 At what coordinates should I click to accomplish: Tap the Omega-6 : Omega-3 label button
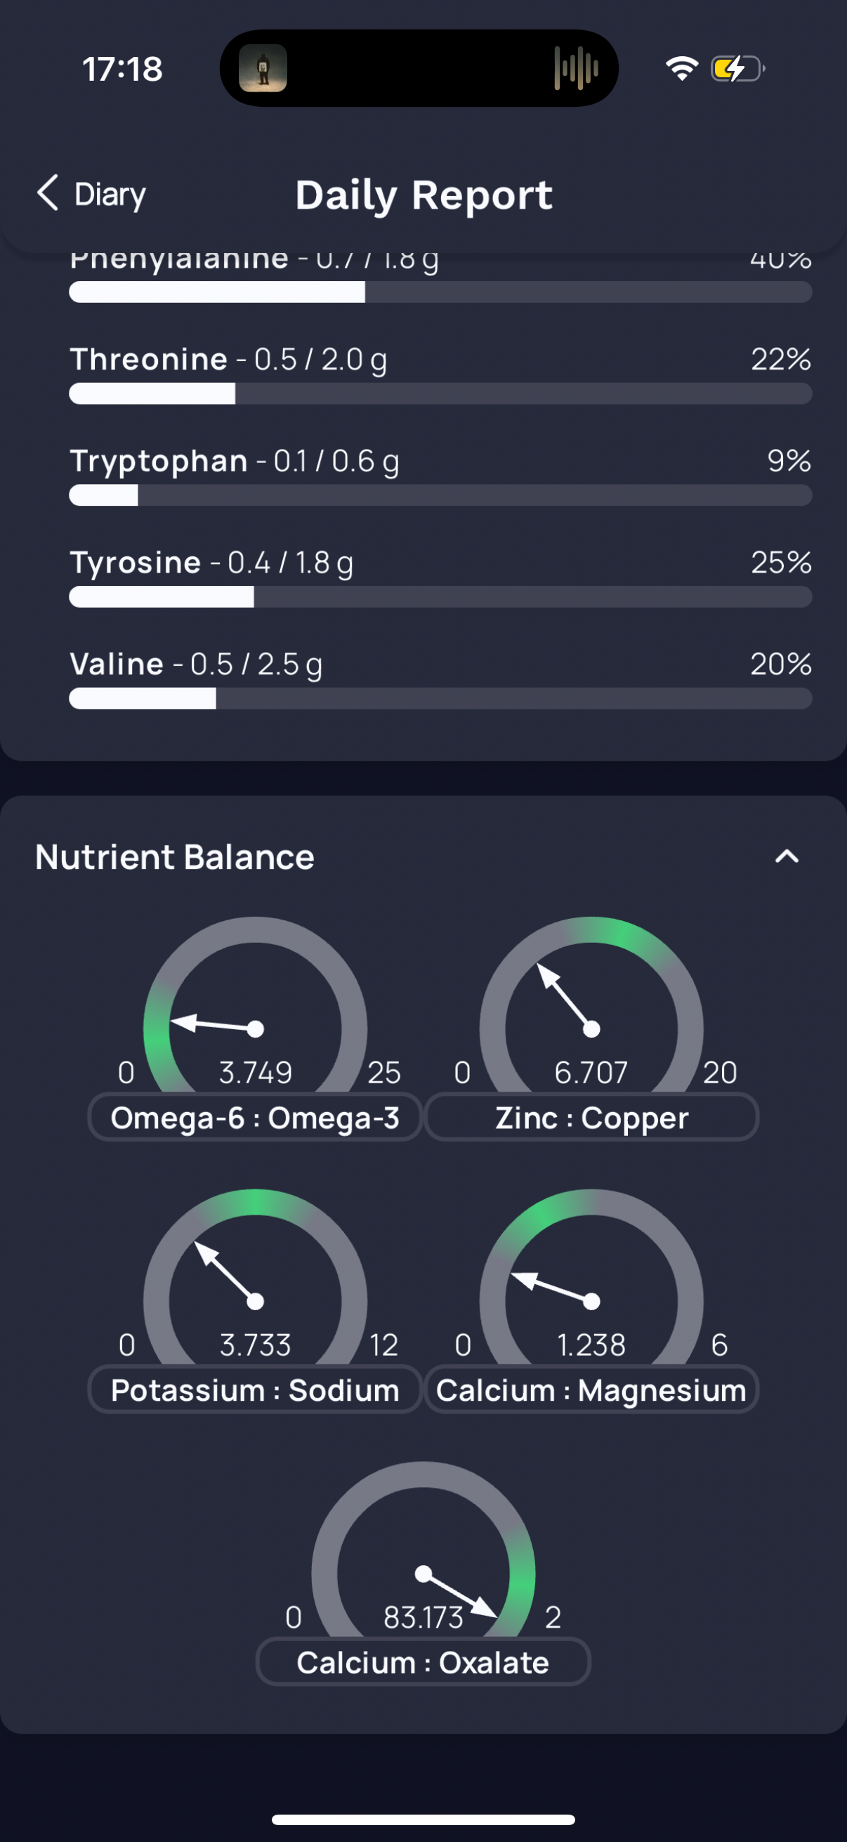coord(255,1117)
